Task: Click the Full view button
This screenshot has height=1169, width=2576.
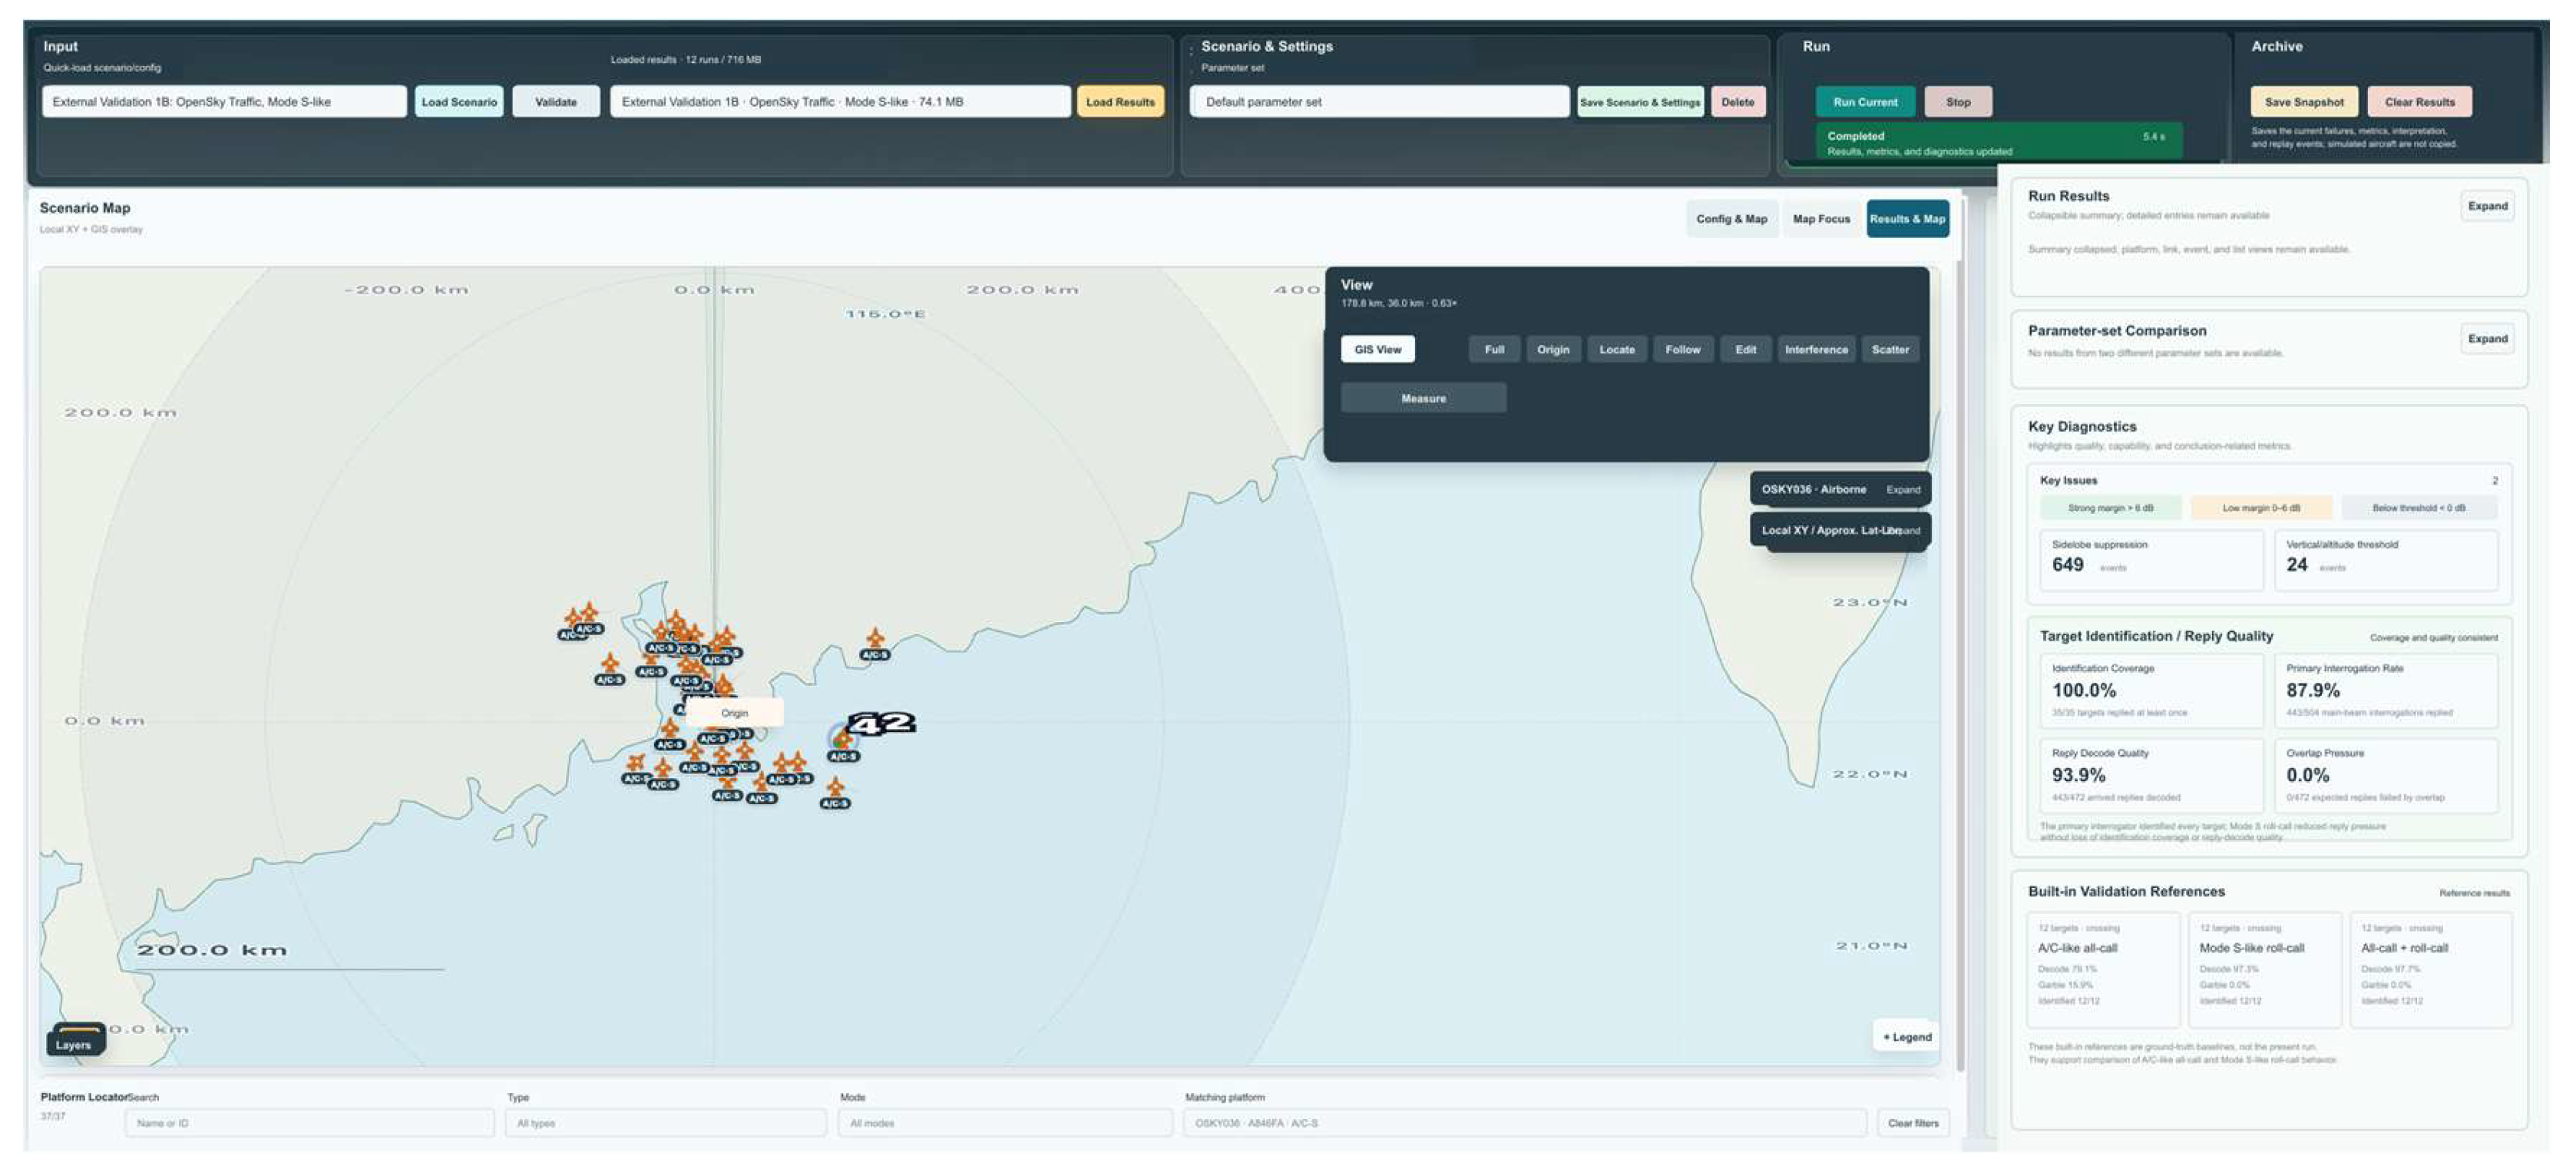Action: [1494, 350]
